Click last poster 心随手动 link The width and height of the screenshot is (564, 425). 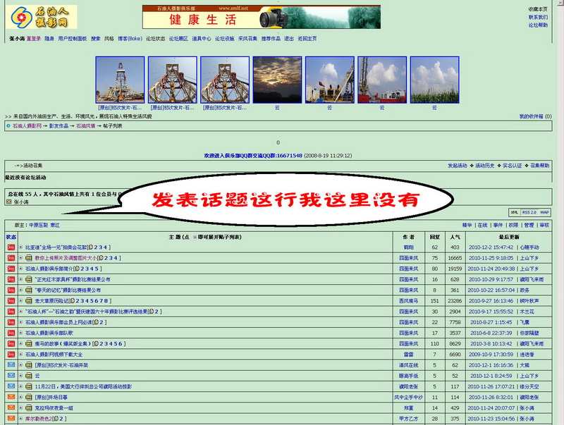coord(529,247)
